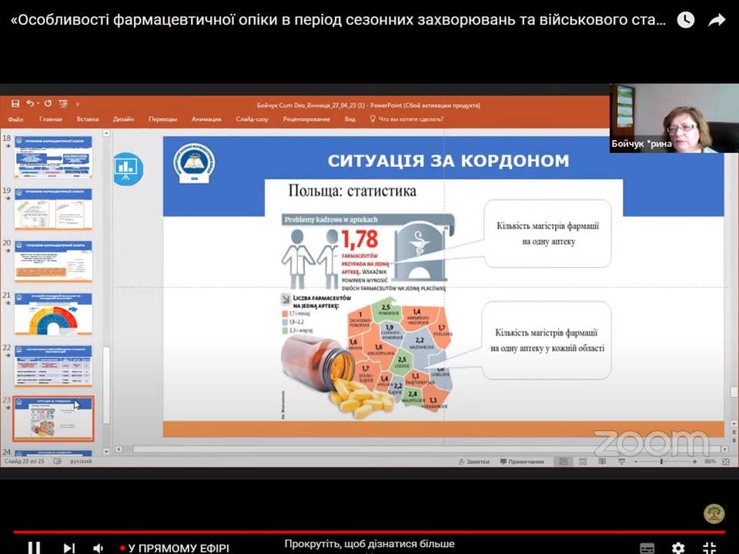Click the Undo icon in PowerPoint

(x=31, y=103)
